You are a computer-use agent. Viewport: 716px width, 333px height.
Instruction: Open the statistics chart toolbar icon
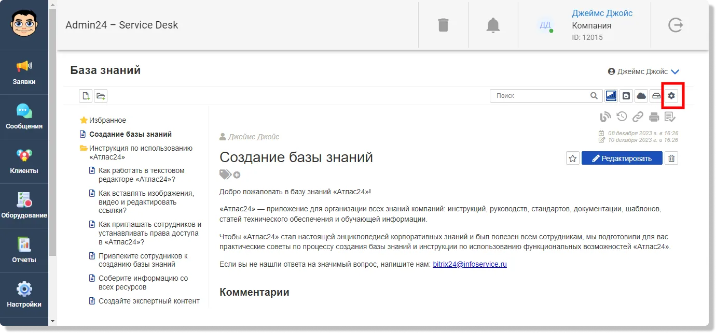coord(611,96)
